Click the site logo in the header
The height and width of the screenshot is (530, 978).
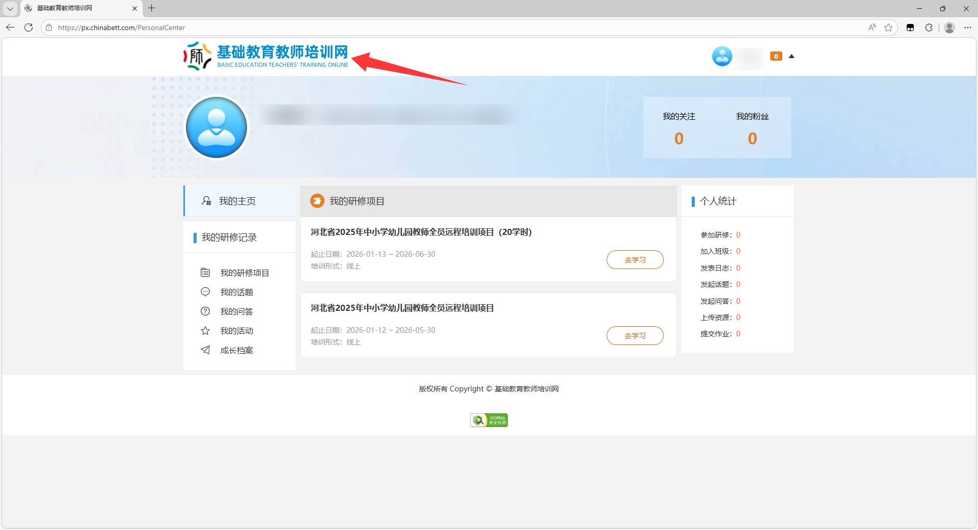266,56
